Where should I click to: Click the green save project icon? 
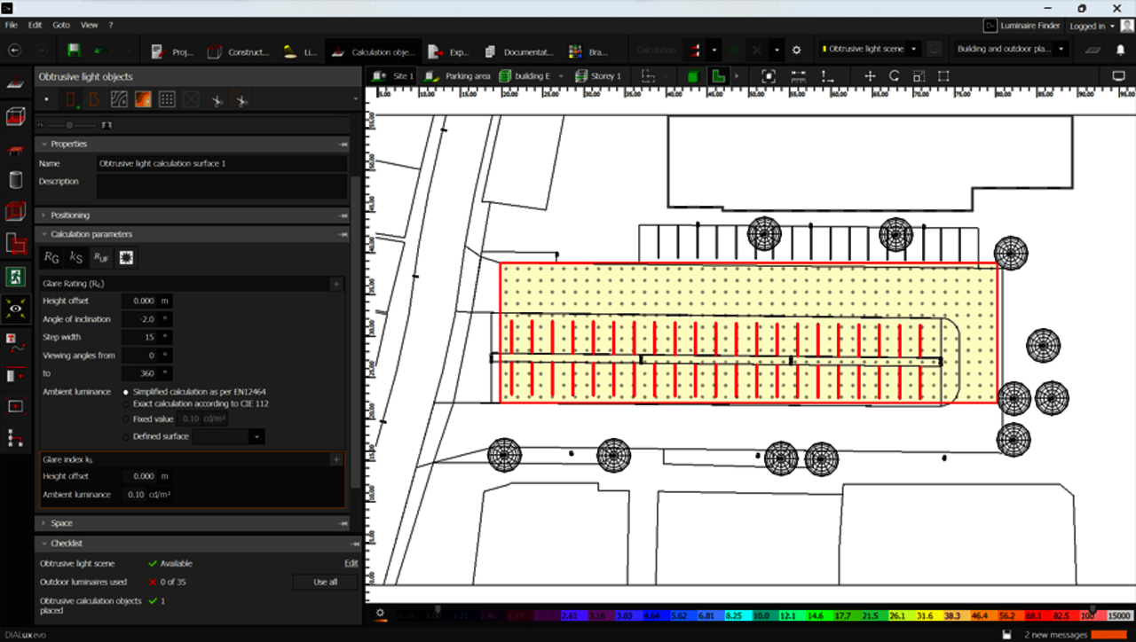[74, 51]
